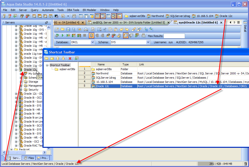Screen dimensions: 249x167
Task: Click the Redo yellow arrow icon
Action: point(127,29)
